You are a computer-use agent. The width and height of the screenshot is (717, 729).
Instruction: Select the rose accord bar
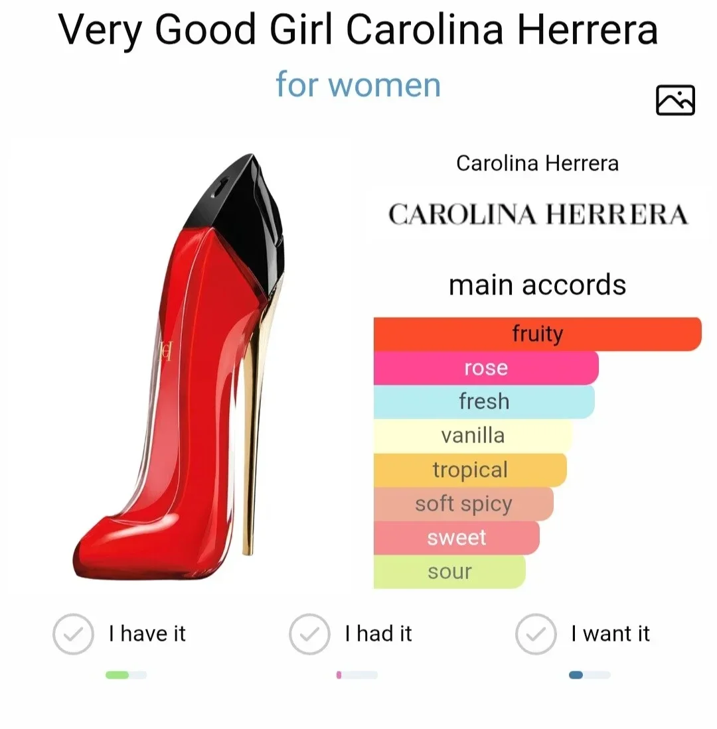(x=486, y=367)
